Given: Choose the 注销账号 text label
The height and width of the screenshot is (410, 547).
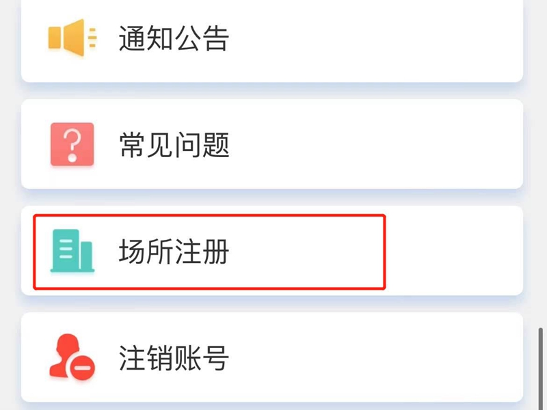Looking at the screenshot, I should [x=174, y=358].
